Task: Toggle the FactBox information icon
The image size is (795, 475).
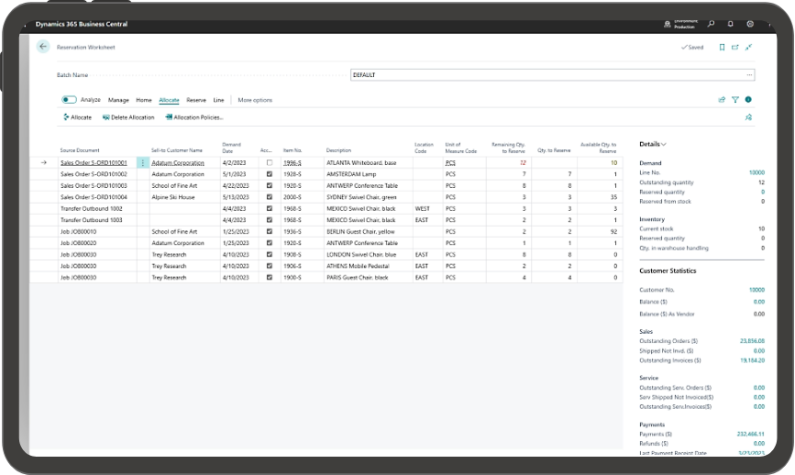Action: tap(748, 100)
